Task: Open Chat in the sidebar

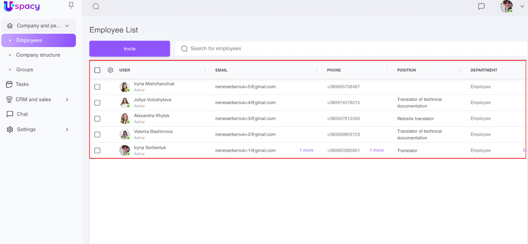Action: click(22, 114)
